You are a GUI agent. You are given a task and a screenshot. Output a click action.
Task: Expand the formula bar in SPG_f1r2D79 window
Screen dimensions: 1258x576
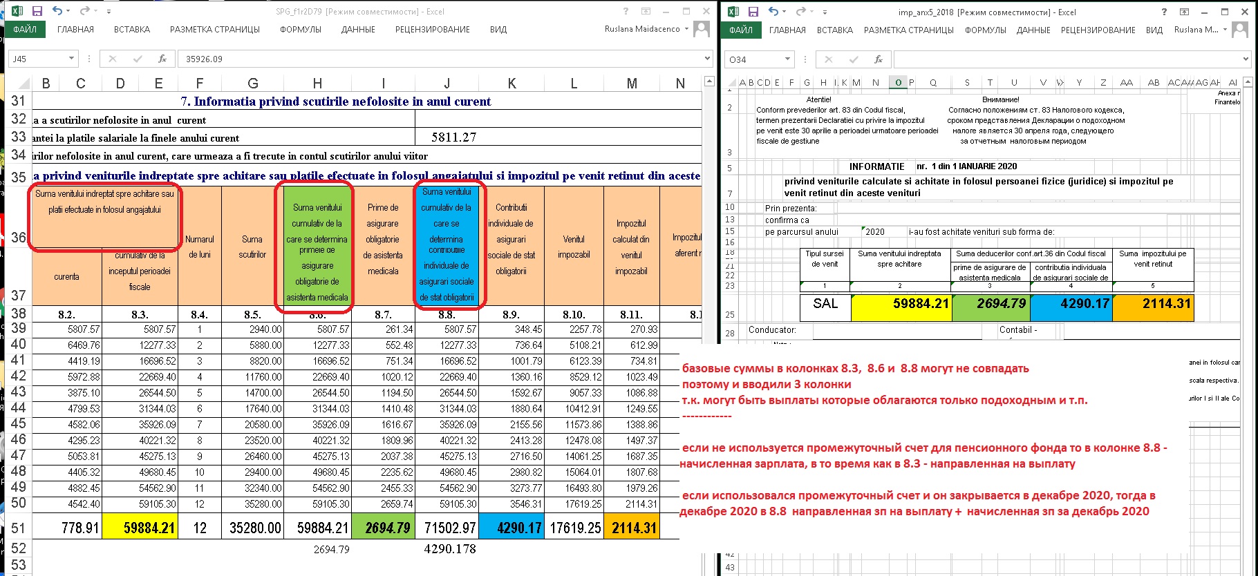[707, 59]
